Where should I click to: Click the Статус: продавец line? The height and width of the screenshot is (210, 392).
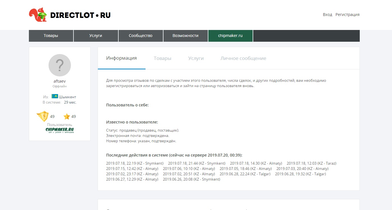(143, 130)
